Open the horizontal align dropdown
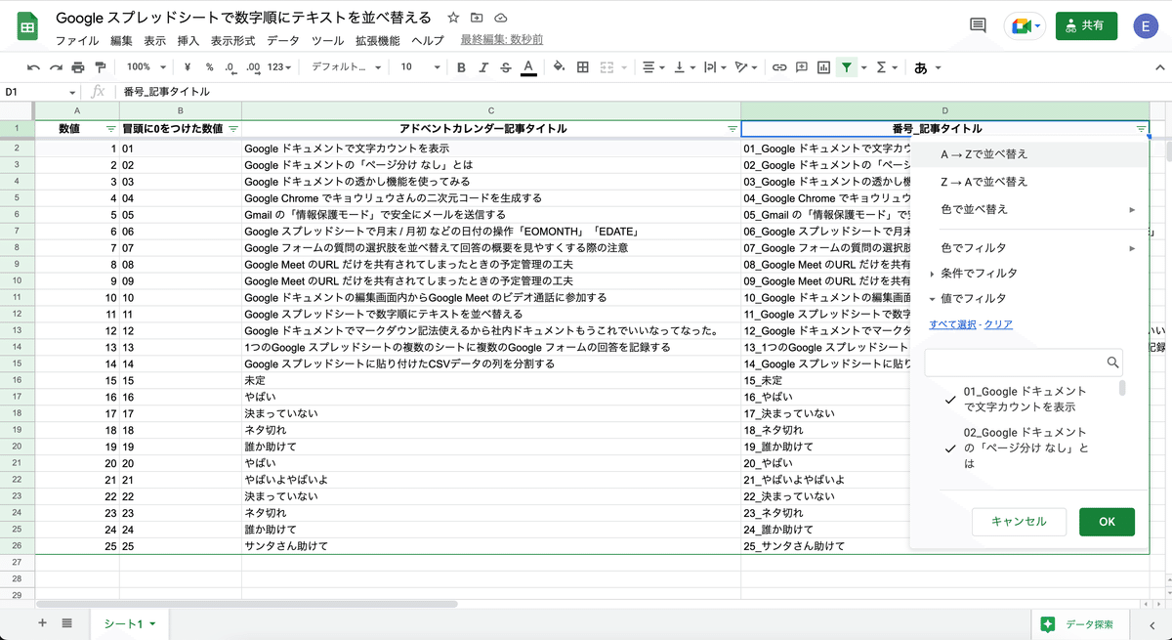The image size is (1172, 640). coord(653,67)
